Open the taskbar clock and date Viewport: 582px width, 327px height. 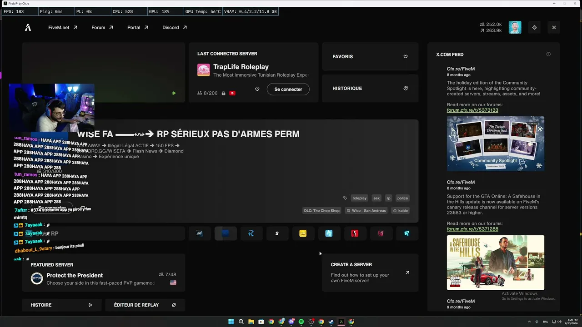point(571,322)
